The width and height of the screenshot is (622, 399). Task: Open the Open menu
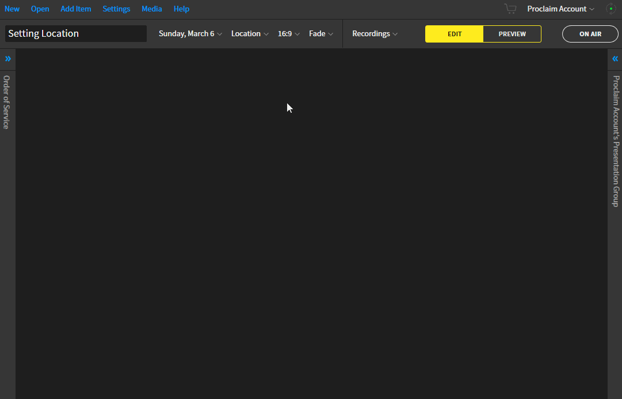(40, 9)
